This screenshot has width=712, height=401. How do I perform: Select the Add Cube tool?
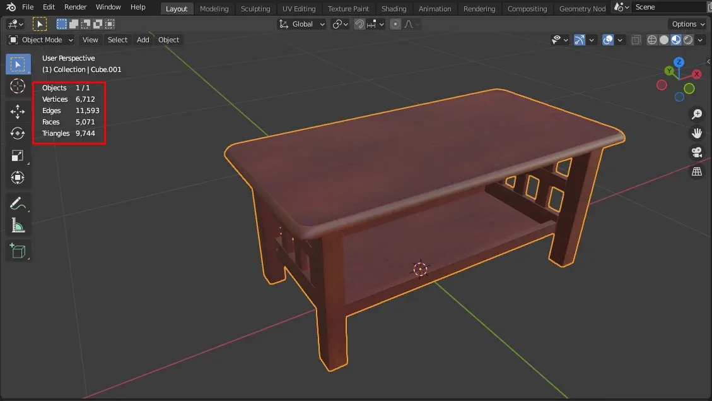18,251
